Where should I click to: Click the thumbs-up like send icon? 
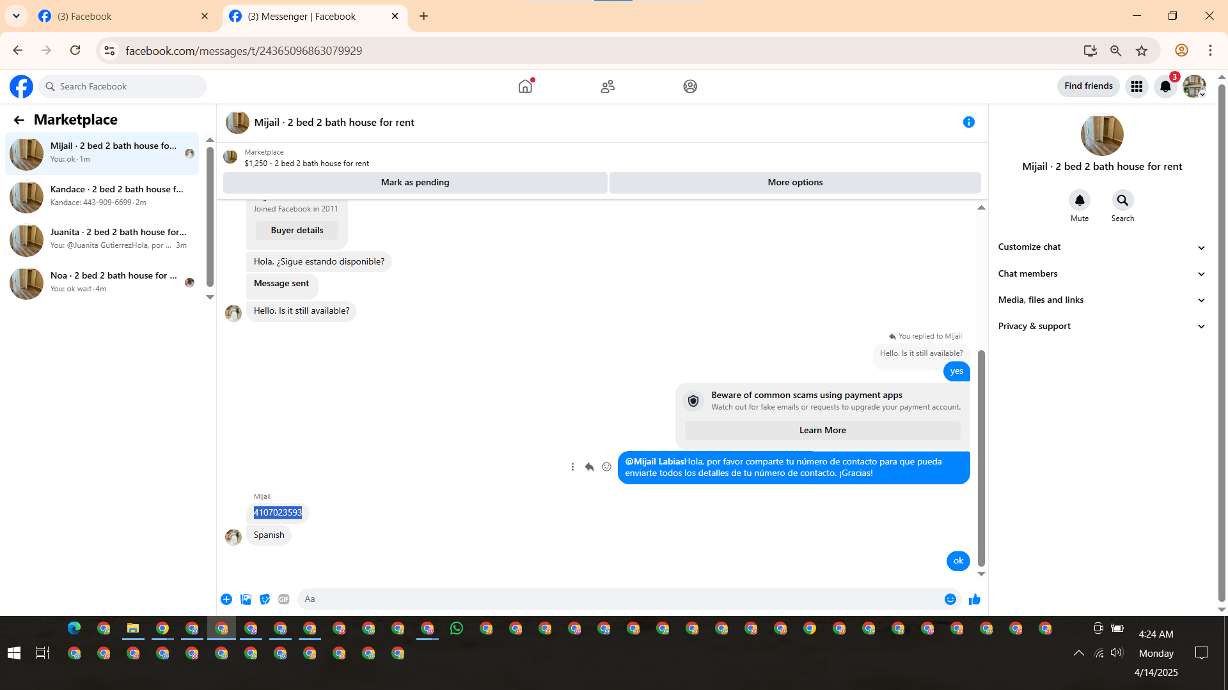(974, 599)
